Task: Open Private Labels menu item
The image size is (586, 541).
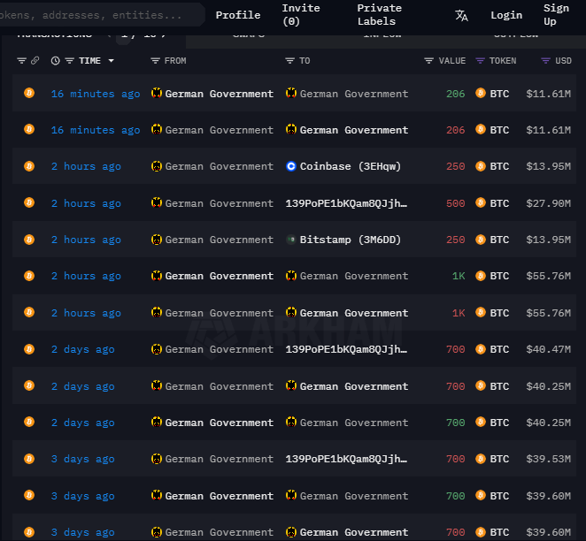Action: point(380,14)
